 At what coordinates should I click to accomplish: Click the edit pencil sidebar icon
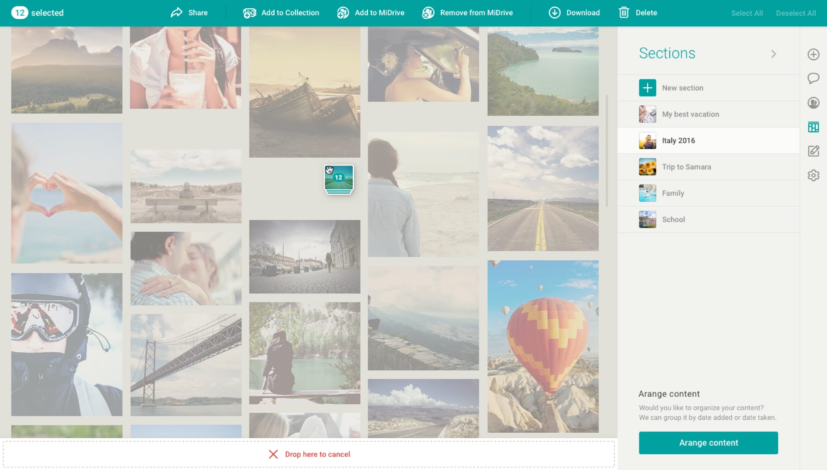tap(813, 151)
